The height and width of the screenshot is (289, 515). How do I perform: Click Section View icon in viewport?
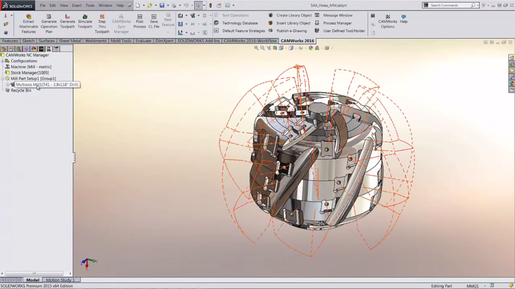[x=275, y=48]
